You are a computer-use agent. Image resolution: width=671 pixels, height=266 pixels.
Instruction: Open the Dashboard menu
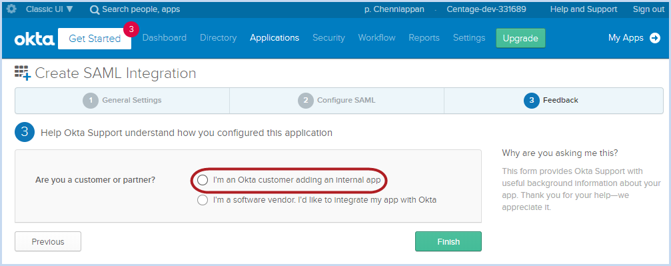[165, 38]
